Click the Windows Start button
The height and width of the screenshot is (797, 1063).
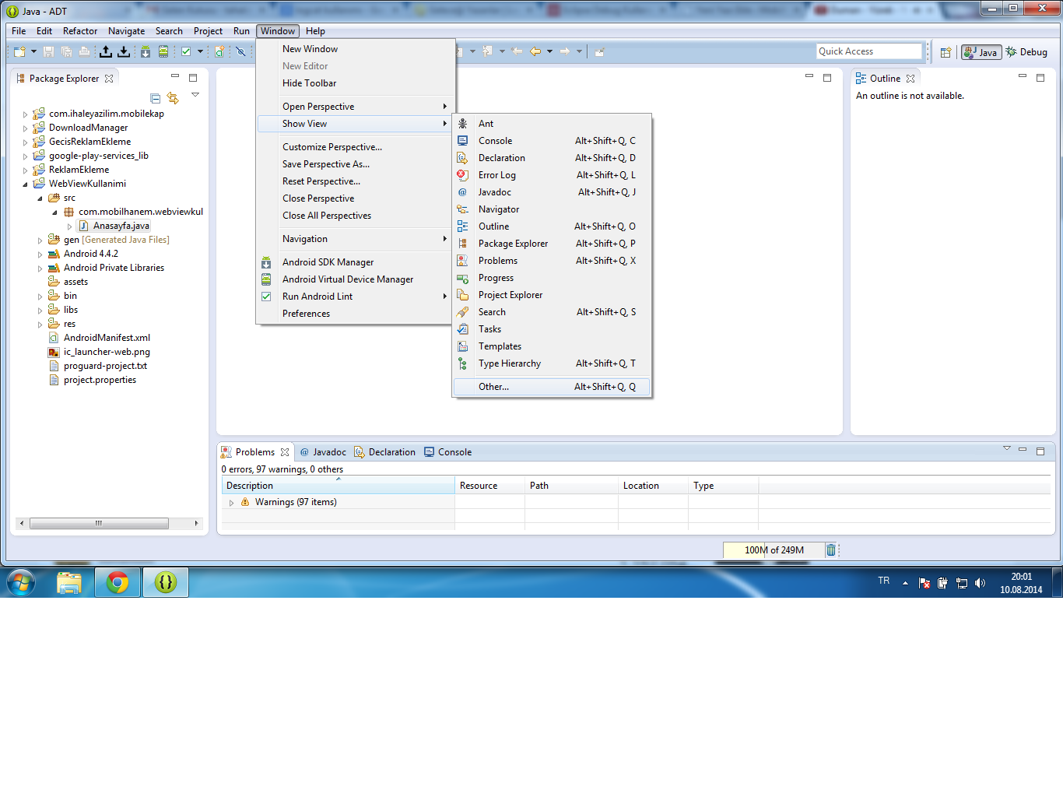click(21, 582)
